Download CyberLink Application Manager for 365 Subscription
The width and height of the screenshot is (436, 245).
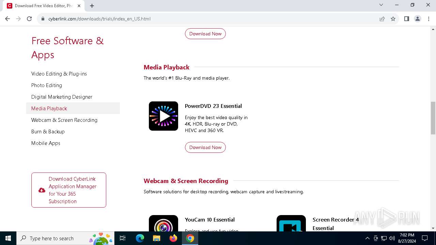[x=69, y=190]
